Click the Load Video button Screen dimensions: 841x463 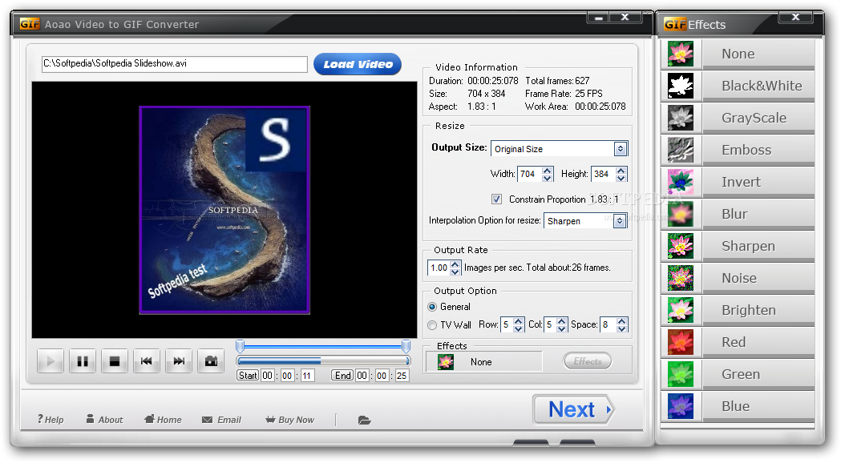pyautogui.click(x=358, y=64)
